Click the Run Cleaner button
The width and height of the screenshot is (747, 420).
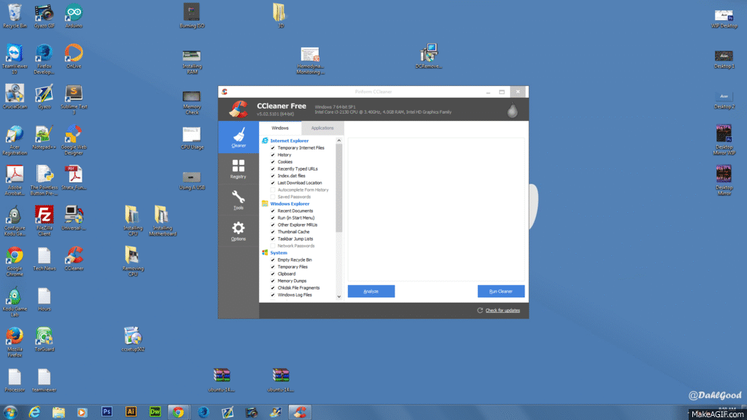(500, 291)
